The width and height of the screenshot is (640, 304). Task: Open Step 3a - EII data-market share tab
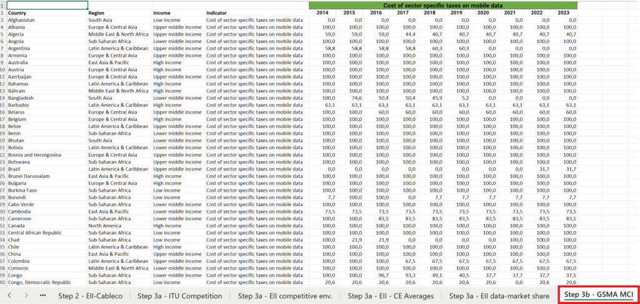[x=499, y=296]
